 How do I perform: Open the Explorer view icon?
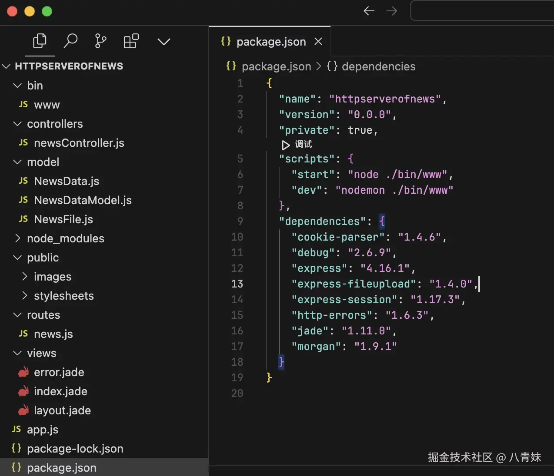pyautogui.click(x=40, y=41)
